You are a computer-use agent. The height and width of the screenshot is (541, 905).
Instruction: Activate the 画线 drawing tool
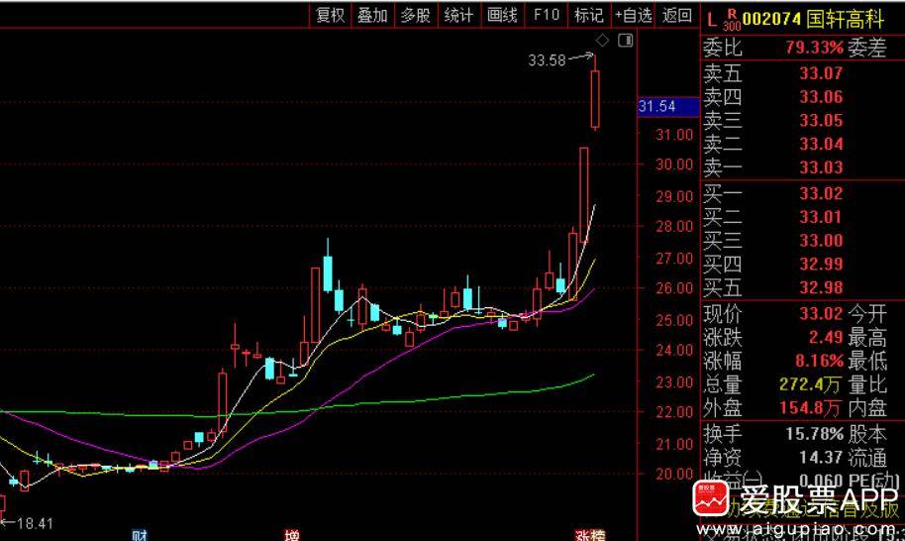pos(502,16)
